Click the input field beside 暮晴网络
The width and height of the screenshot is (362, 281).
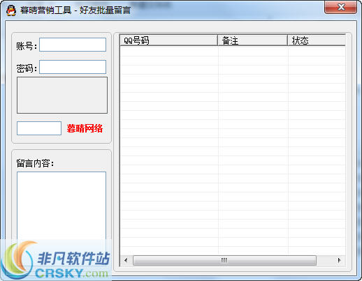(x=39, y=128)
